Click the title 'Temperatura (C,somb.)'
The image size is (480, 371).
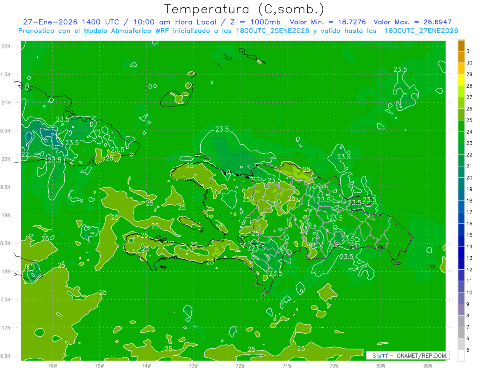pos(244,10)
